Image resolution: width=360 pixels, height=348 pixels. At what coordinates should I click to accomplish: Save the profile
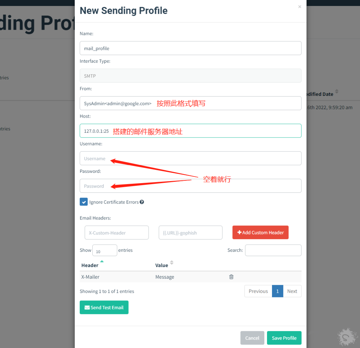click(x=284, y=338)
